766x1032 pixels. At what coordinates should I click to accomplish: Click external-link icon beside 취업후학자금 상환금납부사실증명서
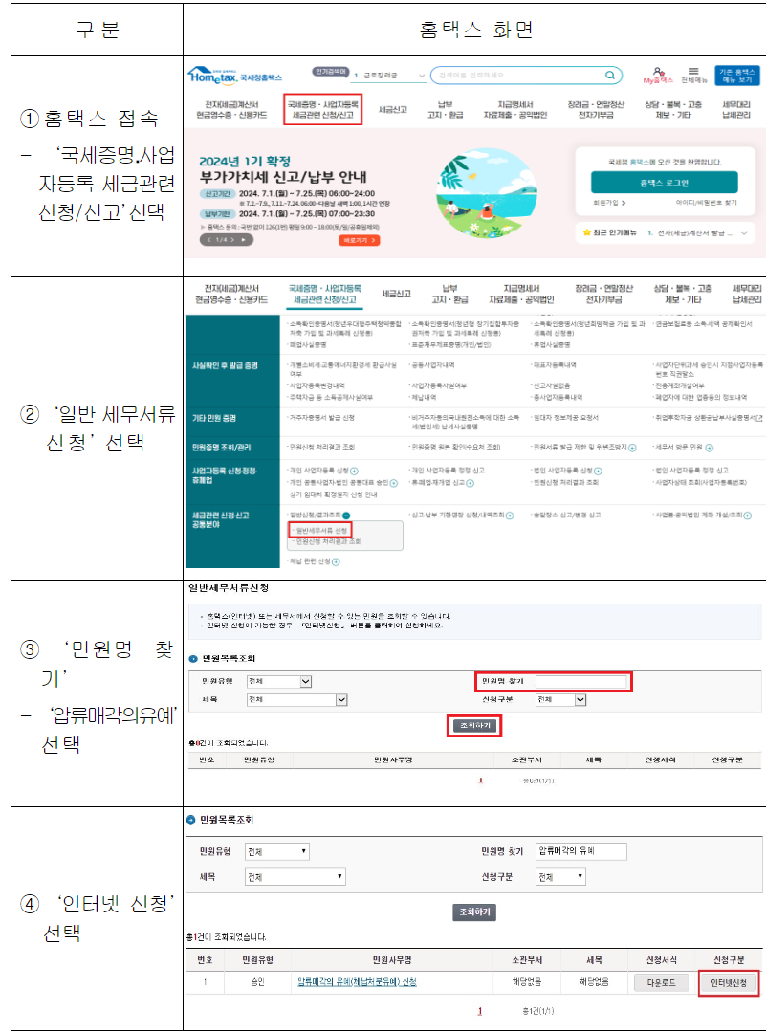760,418
